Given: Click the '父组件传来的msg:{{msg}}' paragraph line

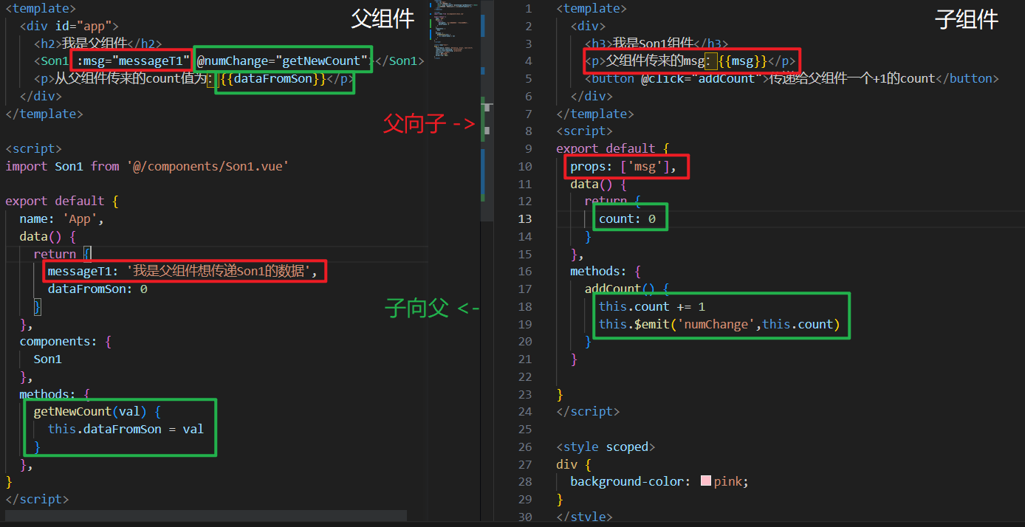Looking at the screenshot, I should tap(690, 61).
